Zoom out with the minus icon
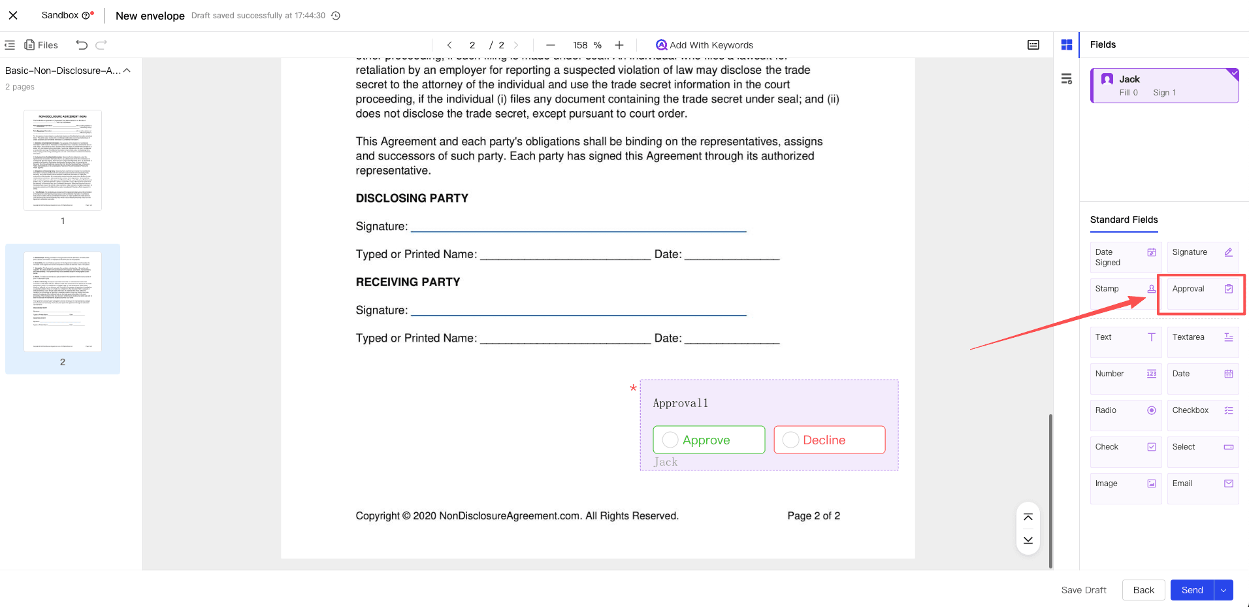This screenshot has height=607, width=1249. click(x=550, y=45)
